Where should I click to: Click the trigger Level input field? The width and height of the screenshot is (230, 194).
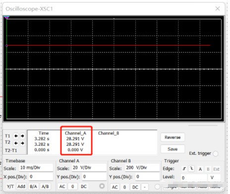click(194, 178)
